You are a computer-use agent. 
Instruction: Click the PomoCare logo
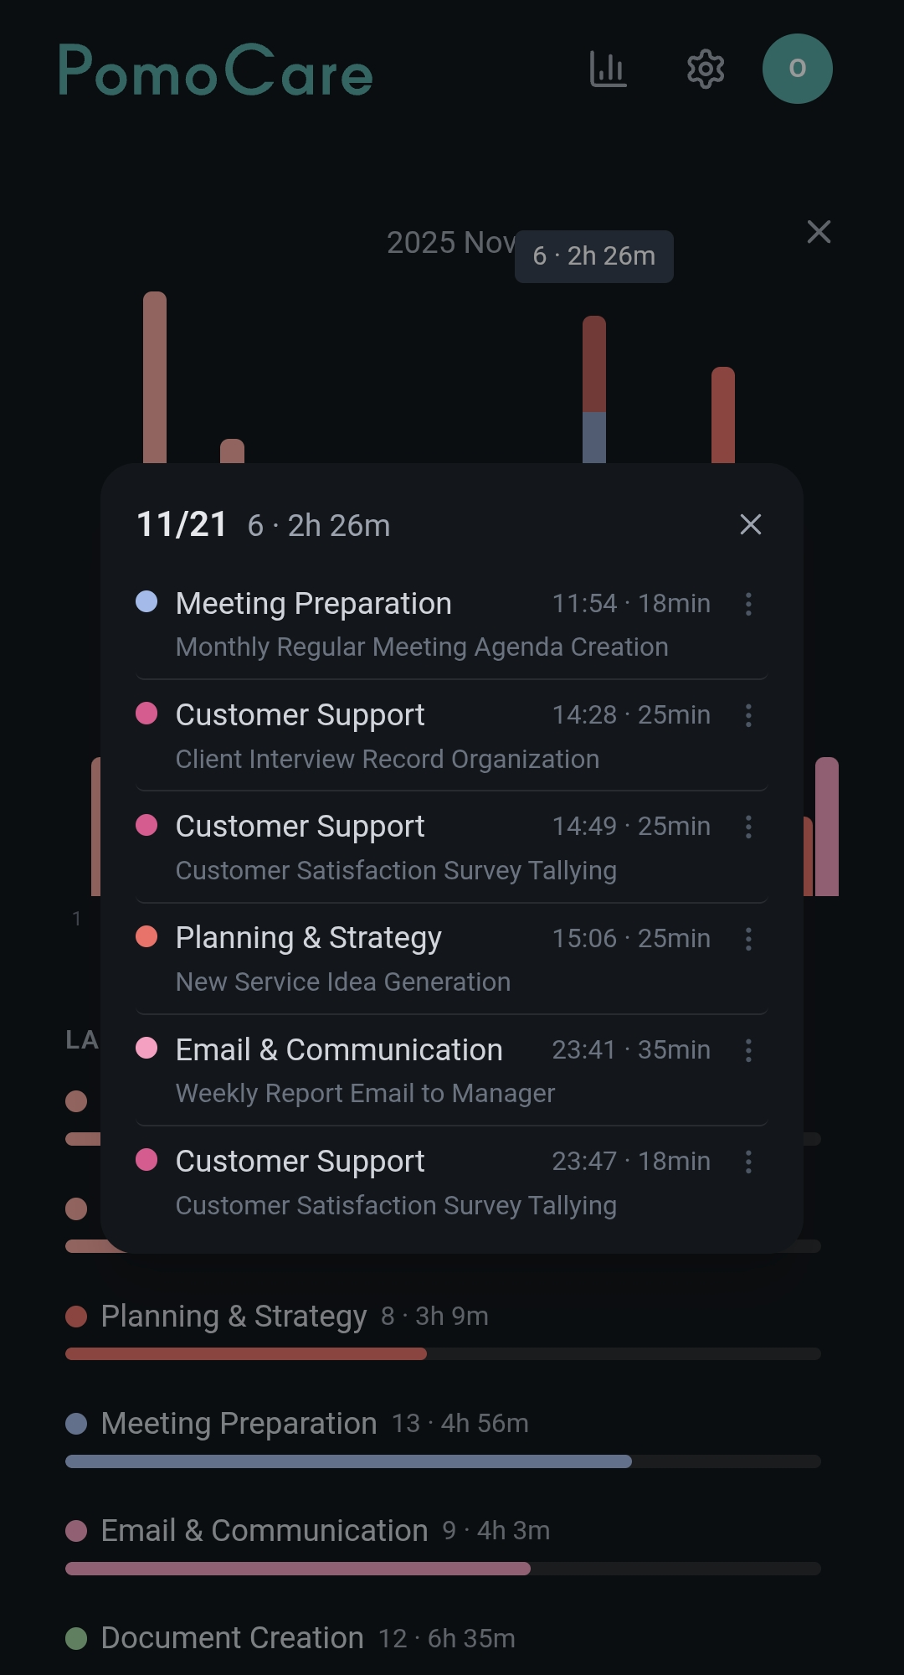coord(215,72)
